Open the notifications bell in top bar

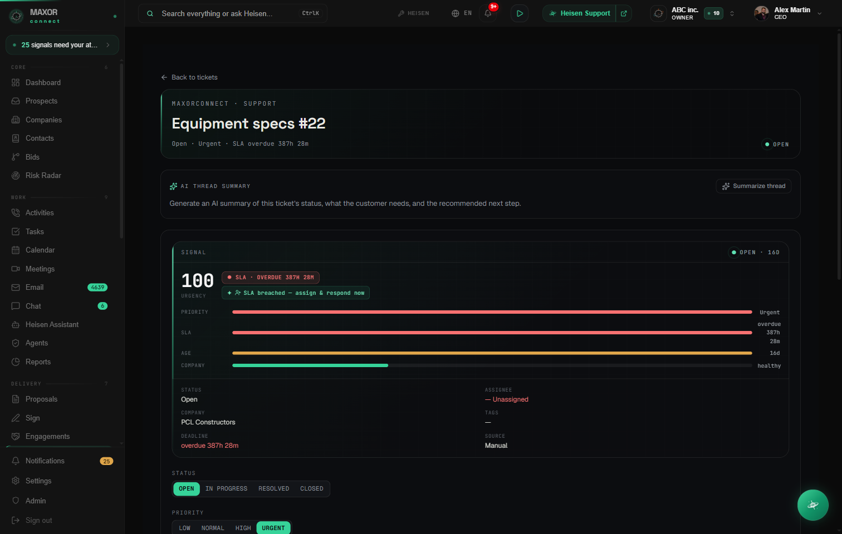(488, 13)
